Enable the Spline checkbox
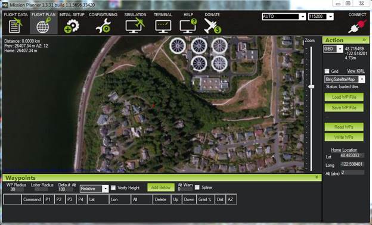The height and width of the screenshot is (225, 372). tap(197, 187)
